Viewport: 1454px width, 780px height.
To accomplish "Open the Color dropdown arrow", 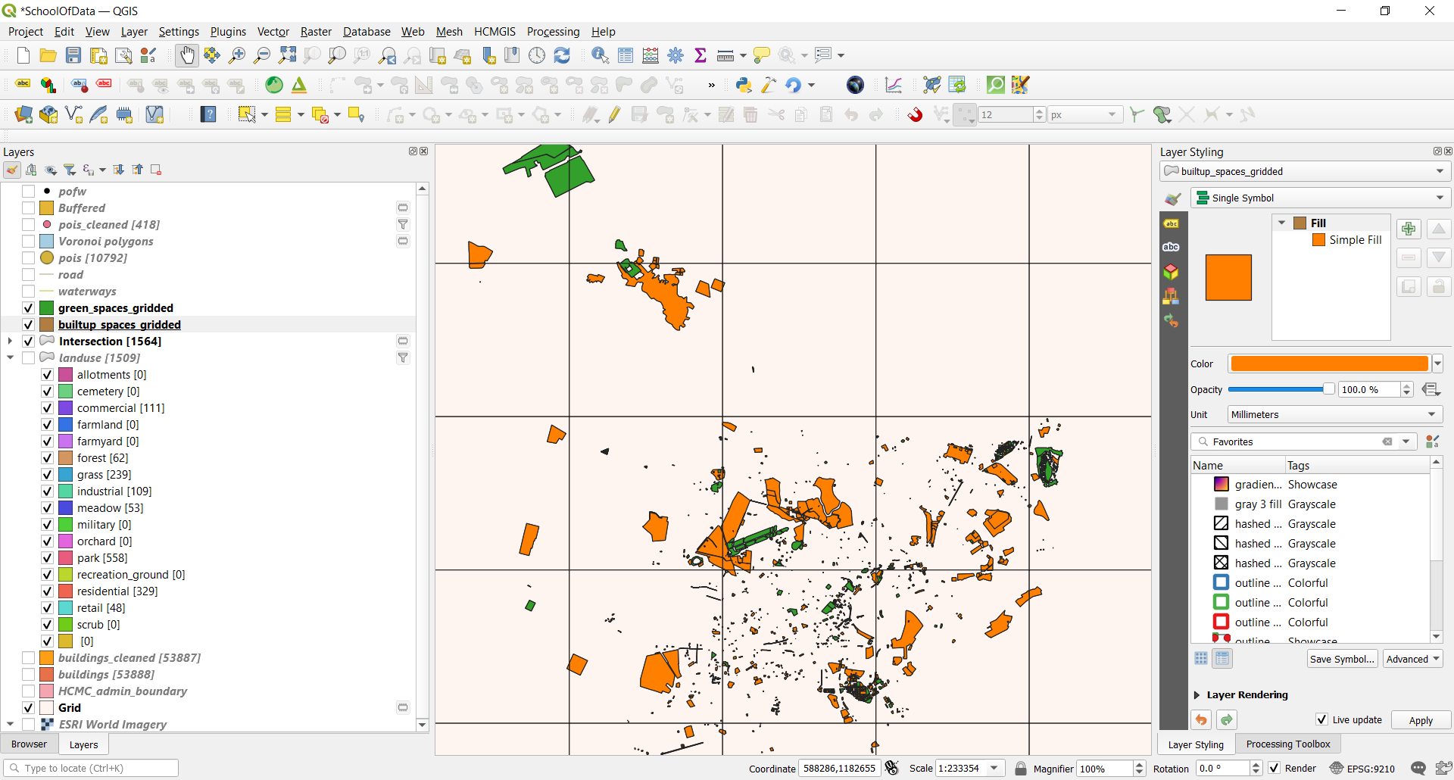I will [1437, 364].
